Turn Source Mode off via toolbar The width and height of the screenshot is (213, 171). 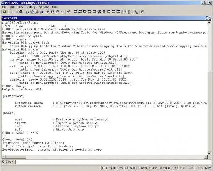[130, 12]
